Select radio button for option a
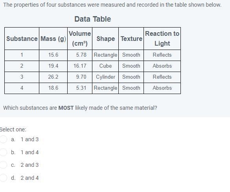 [x=3, y=139]
